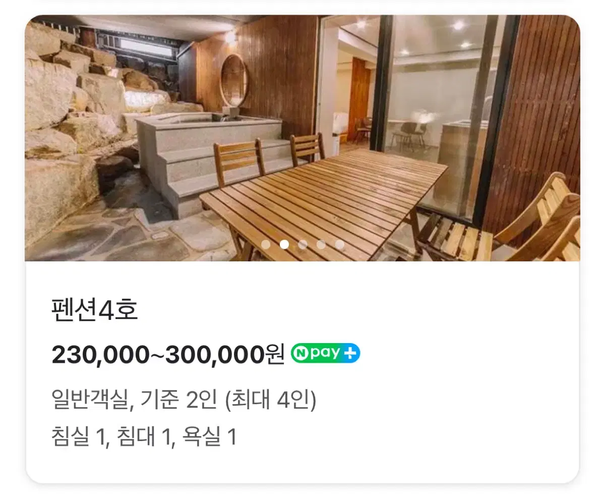Tap the folding wooden chair at right

click(x=504, y=222)
